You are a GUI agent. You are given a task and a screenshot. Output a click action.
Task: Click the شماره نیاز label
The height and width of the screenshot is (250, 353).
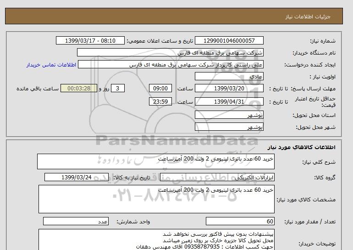tap(323, 41)
